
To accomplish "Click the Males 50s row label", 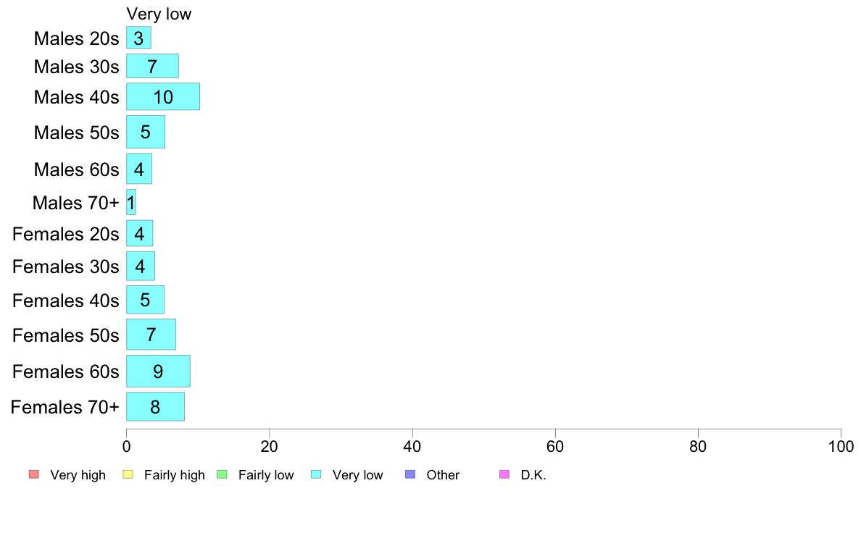I will [x=76, y=133].
